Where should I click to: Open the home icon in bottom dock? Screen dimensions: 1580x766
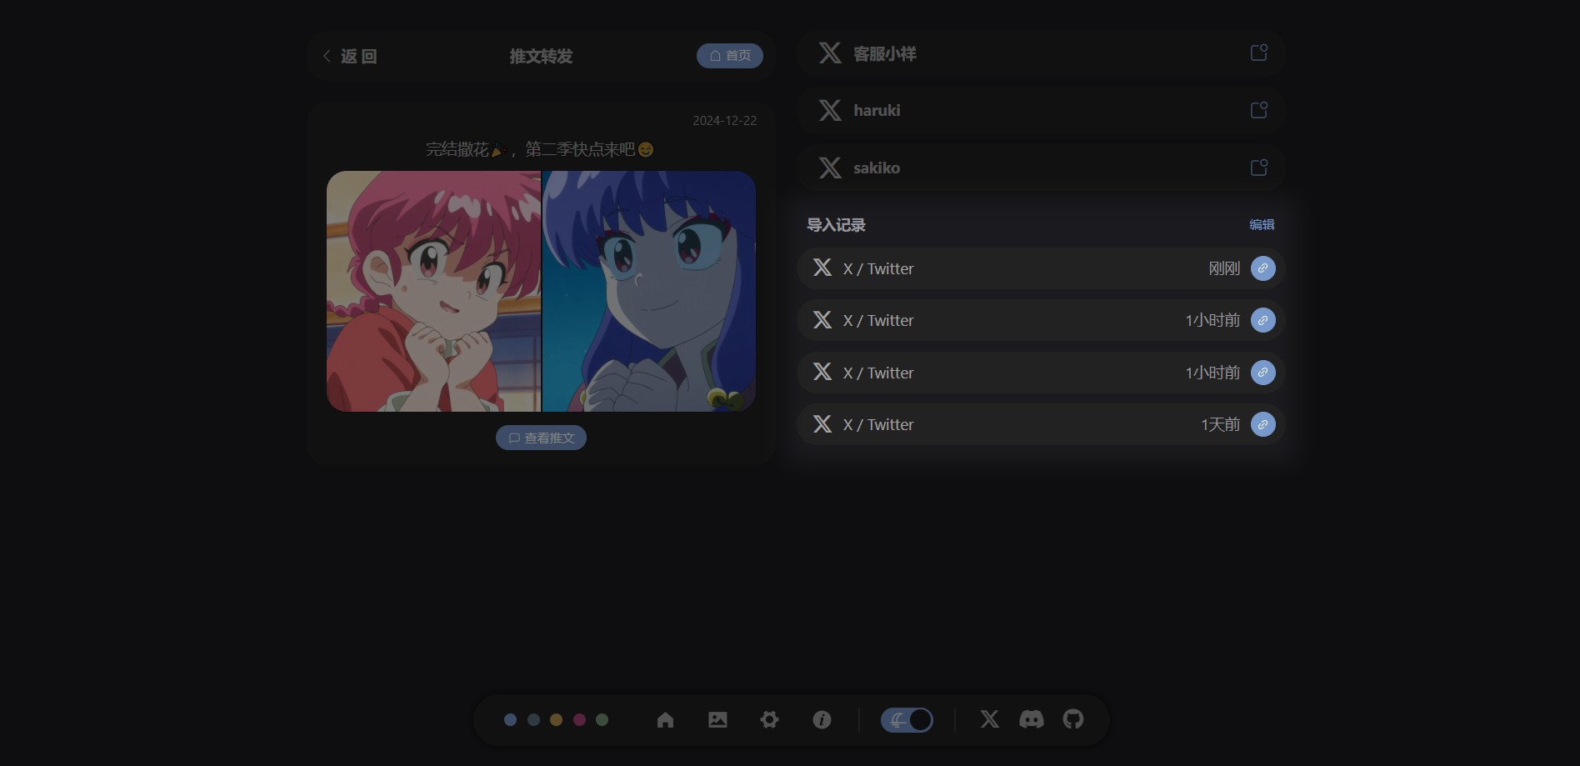[x=665, y=720]
